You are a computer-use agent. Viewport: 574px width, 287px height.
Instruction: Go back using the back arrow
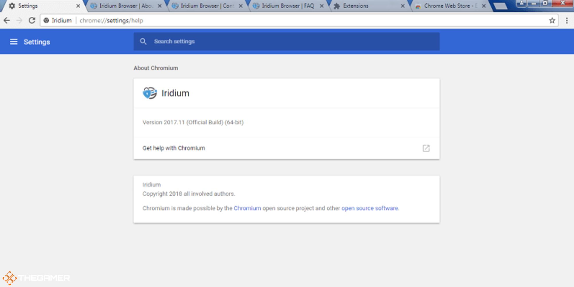point(7,20)
